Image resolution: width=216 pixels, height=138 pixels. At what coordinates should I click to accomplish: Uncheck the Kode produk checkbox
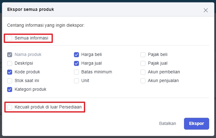click(10, 72)
